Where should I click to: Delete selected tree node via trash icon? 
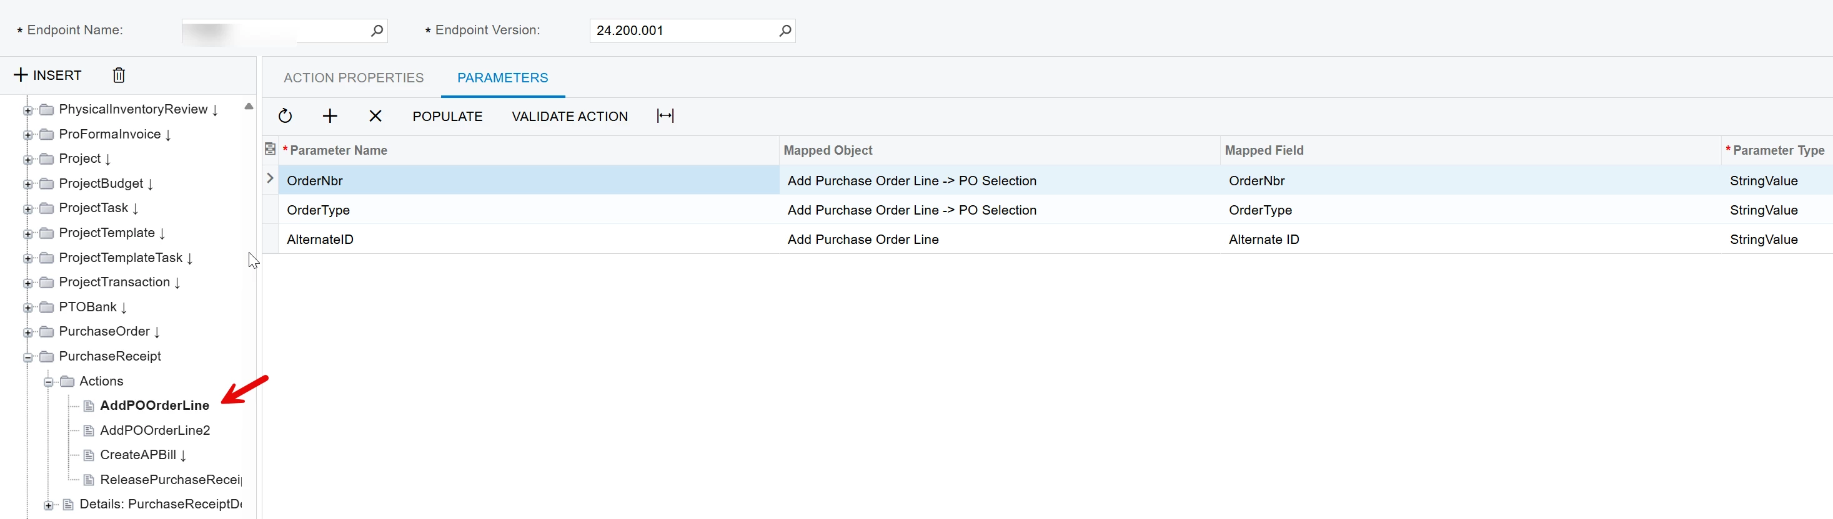coord(119,75)
